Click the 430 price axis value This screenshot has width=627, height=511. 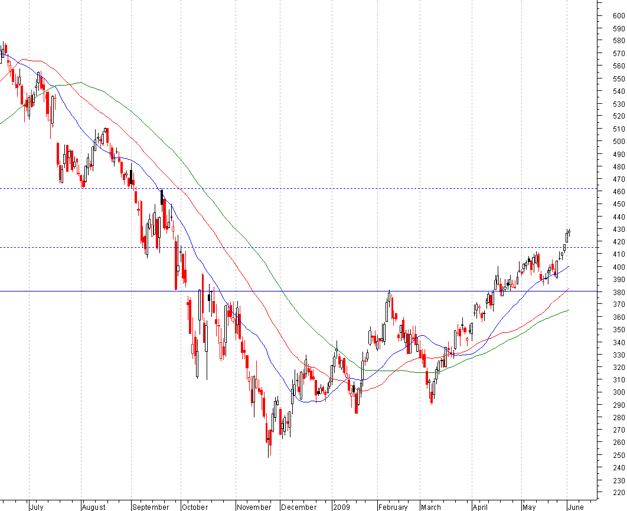(x=619, y=230)
